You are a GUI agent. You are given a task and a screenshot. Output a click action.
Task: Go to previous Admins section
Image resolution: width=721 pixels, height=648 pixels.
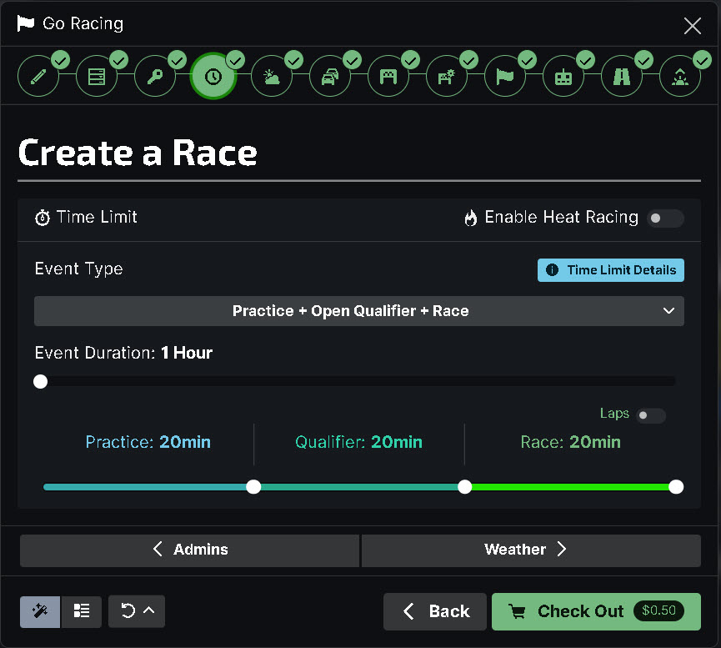coord(189,550)
